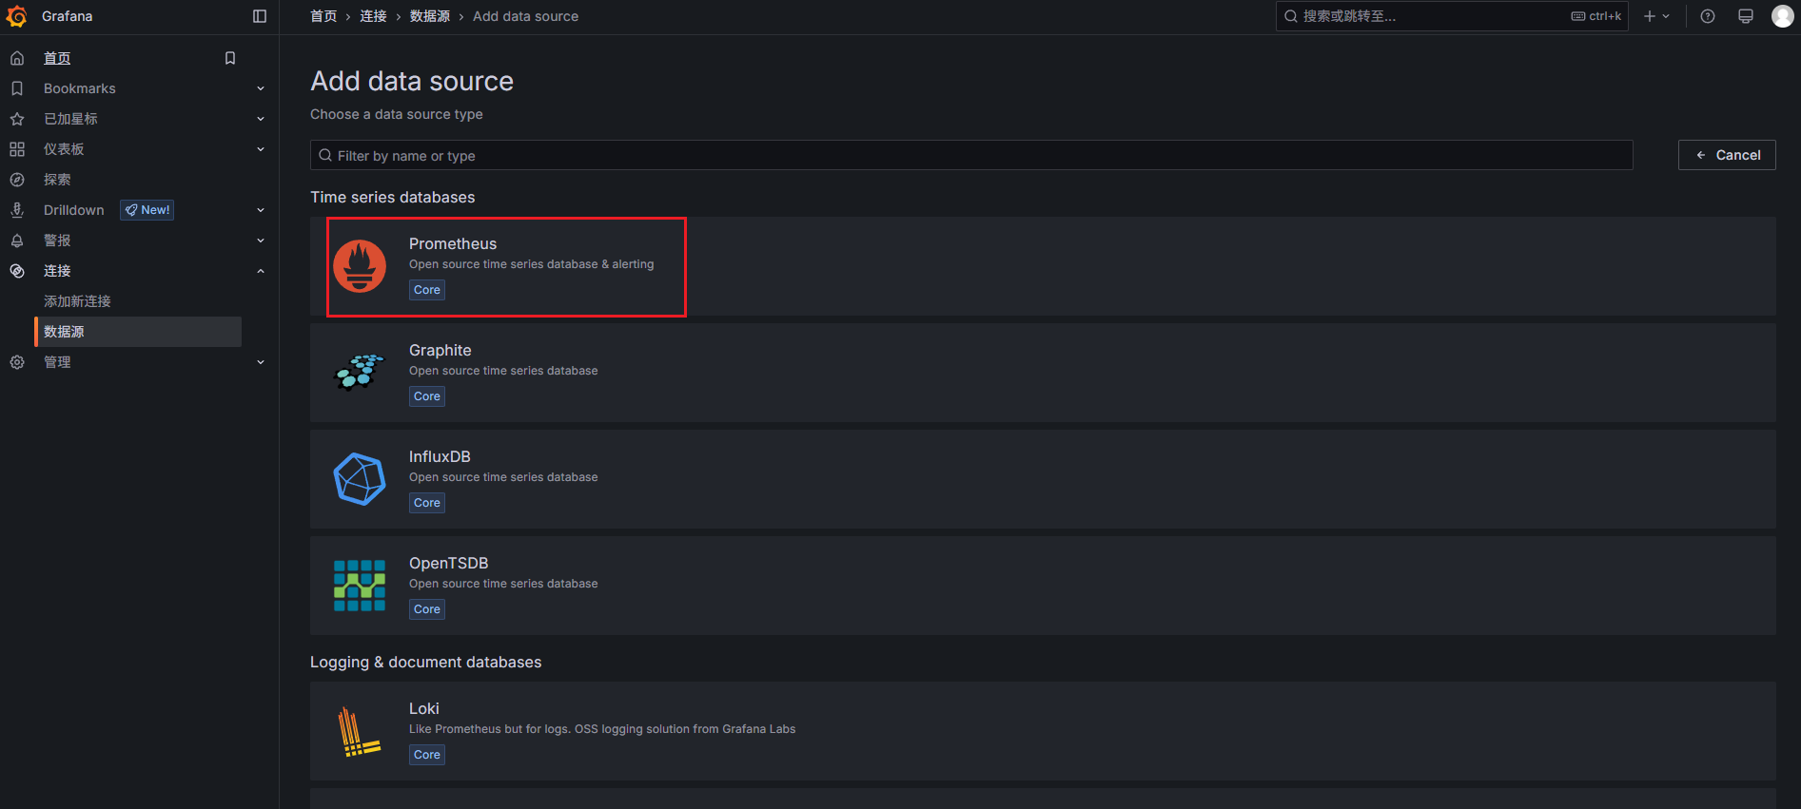Click the Grafana logo icon
Viewport: 1801px width, 809px height.
pyautogui.click(x=17, y=16)
